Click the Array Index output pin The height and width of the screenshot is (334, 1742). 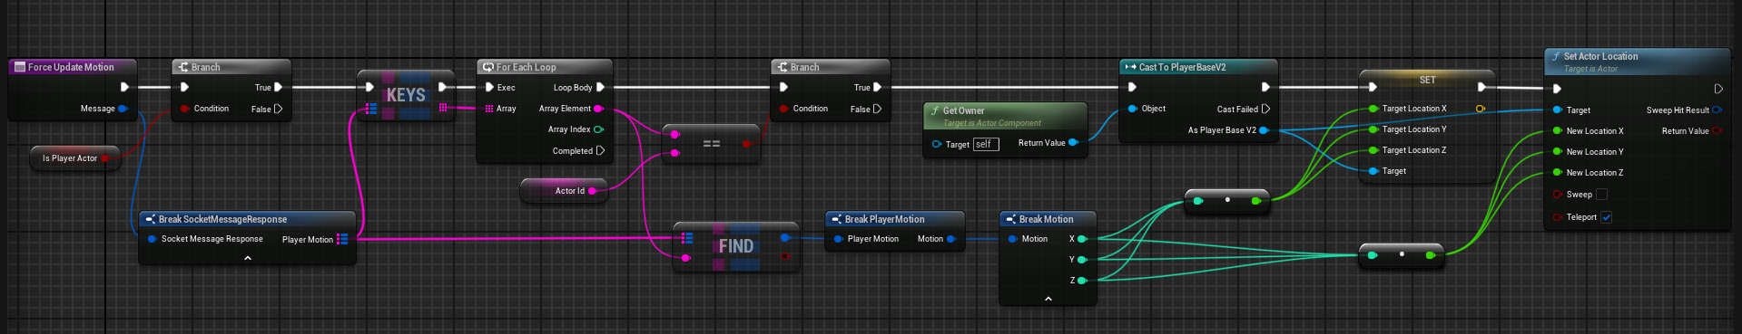[598, 129]
